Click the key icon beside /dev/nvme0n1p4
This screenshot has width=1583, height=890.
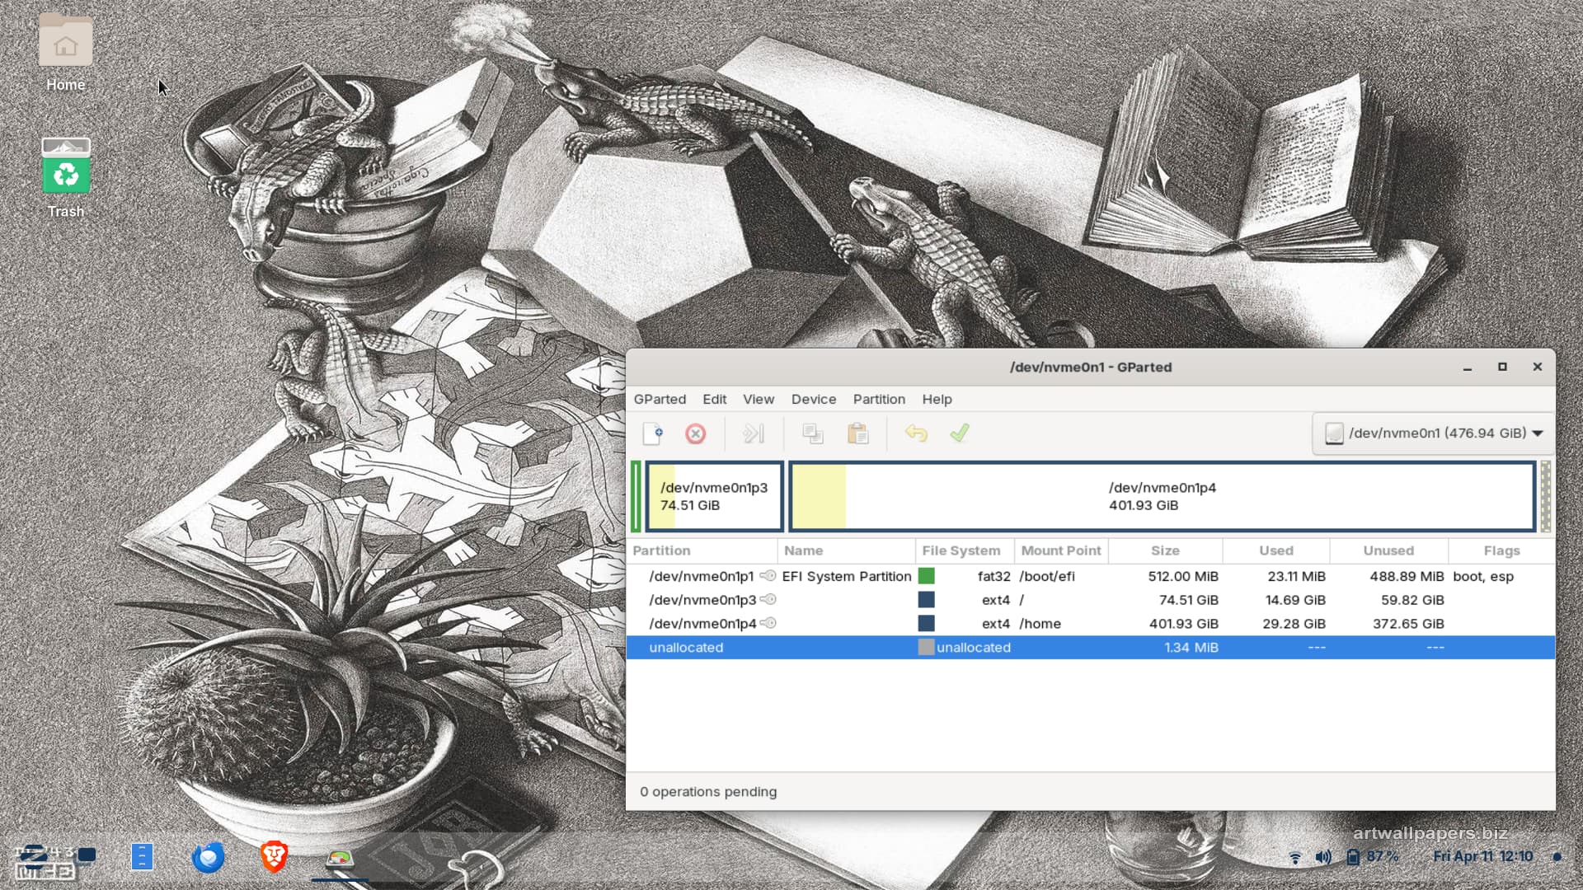768,623
